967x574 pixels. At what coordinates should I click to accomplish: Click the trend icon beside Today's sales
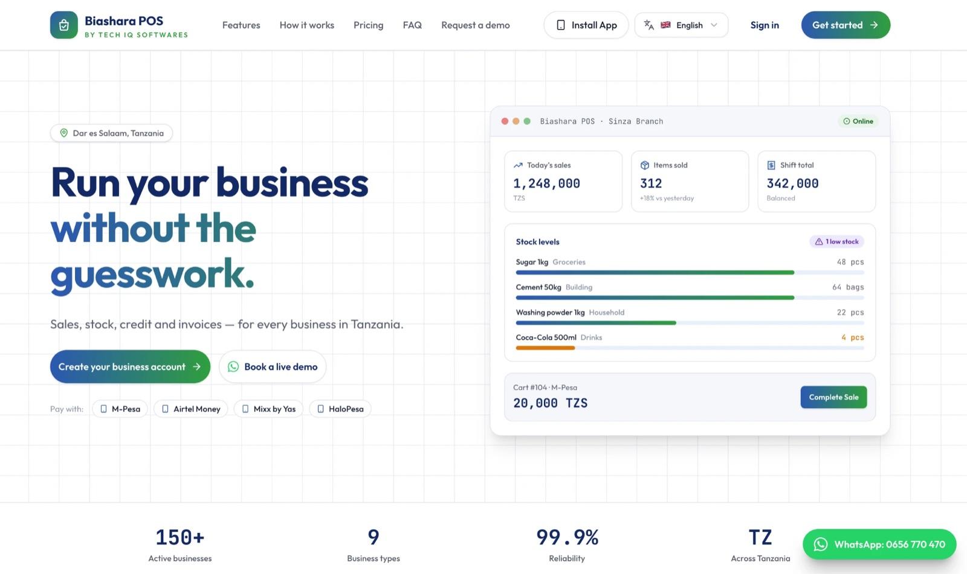[x=518, y=165]
